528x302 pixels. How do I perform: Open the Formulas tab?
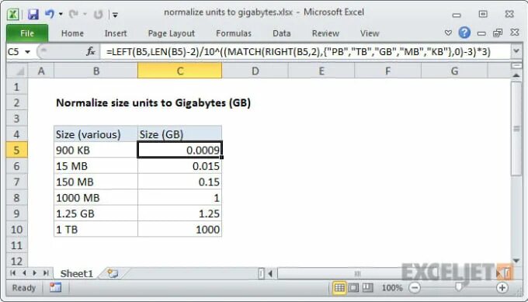tap(234, 33)
